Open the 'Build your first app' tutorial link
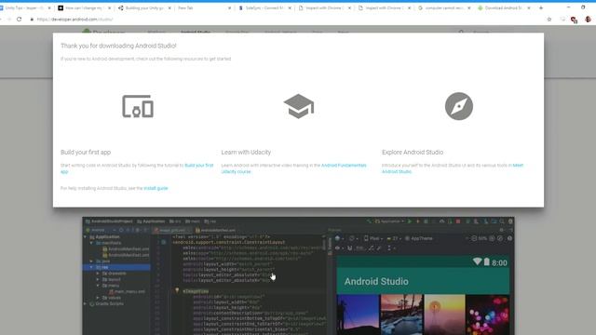Image resolution: width=596 pixels, height=335 pixels. click(198, 166)
